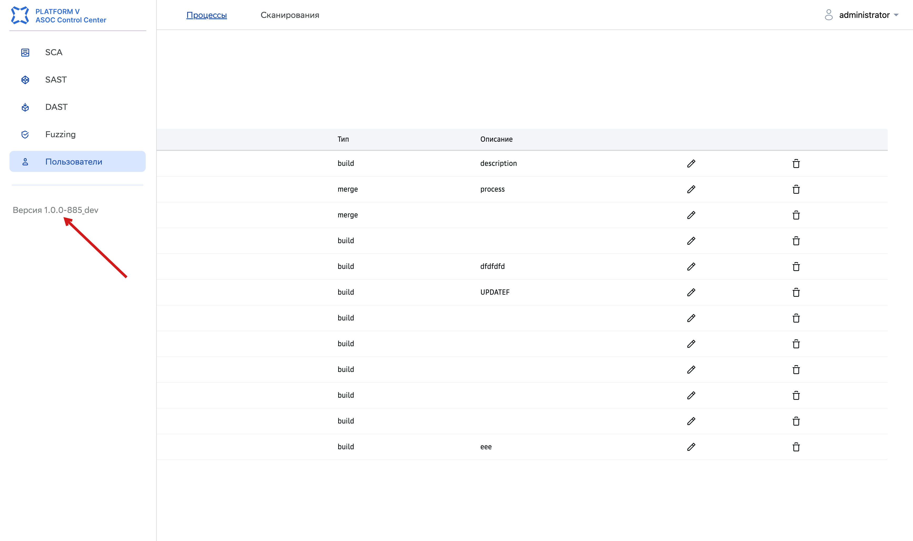The image size is (913, 541).
Task: Click the 'UPDATEF' description cell
Action: (x=495, y=292)
